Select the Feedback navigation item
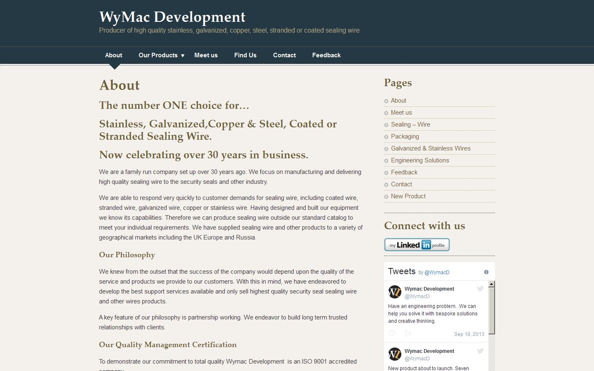 pos(326,55)
